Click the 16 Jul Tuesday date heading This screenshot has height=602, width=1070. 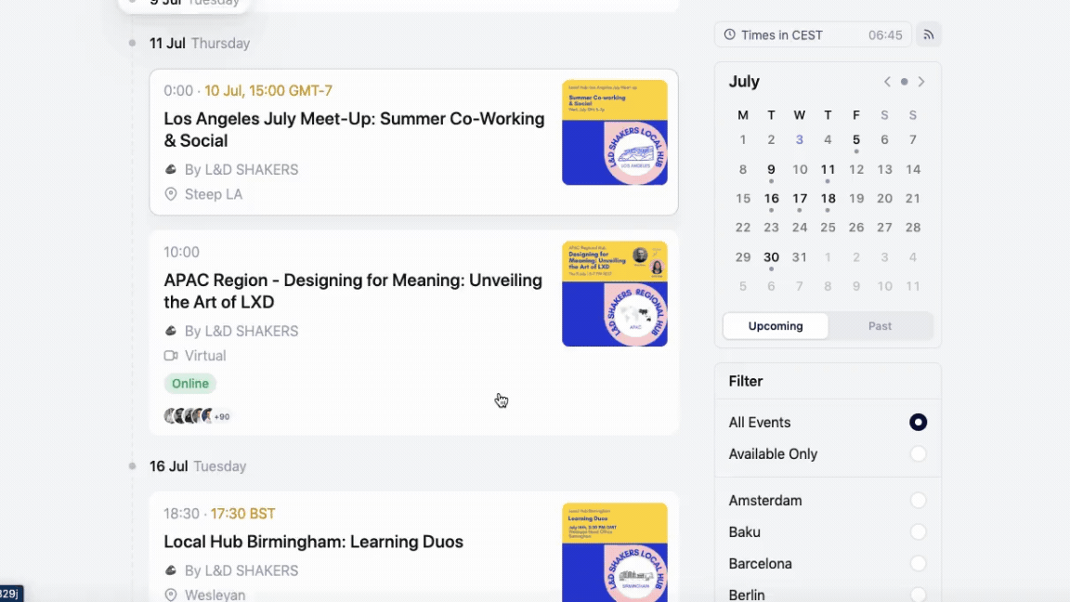point(198,466)
